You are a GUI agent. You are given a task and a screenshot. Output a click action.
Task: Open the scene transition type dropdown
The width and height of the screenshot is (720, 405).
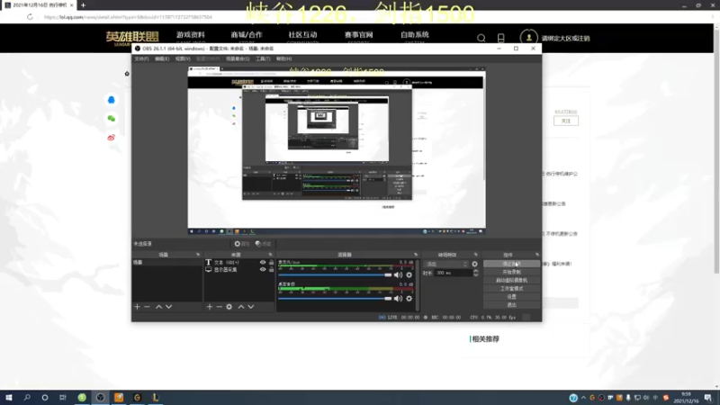point(446,264)
